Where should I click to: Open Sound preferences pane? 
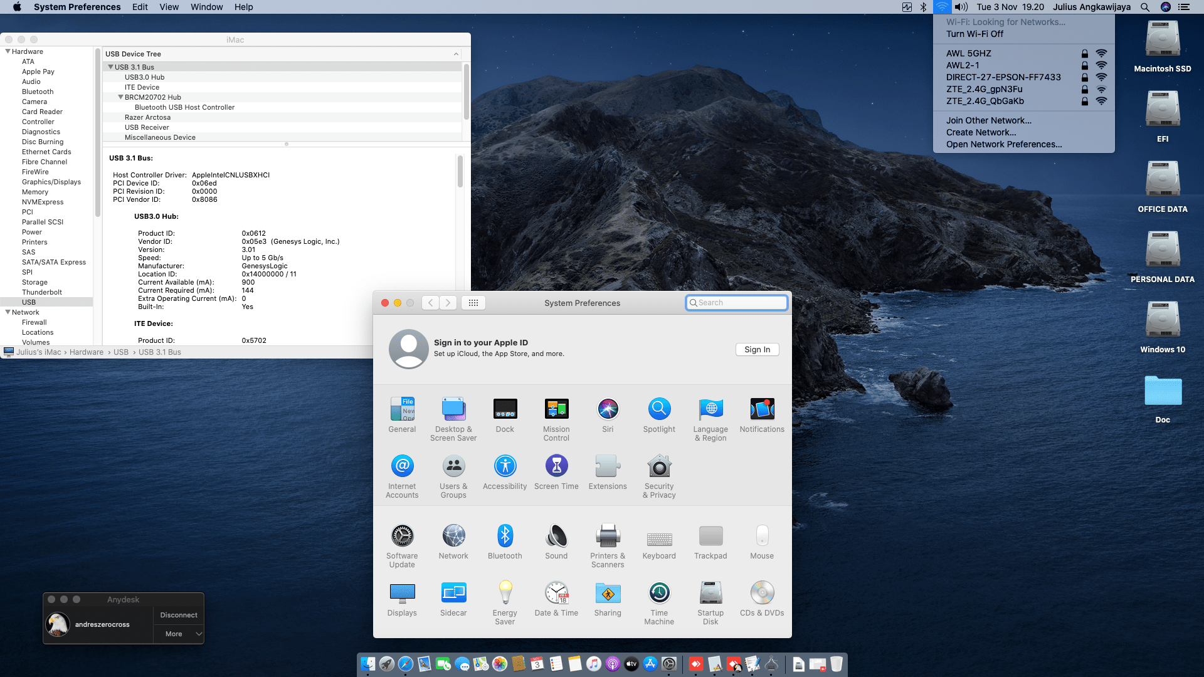pos(556,542)
